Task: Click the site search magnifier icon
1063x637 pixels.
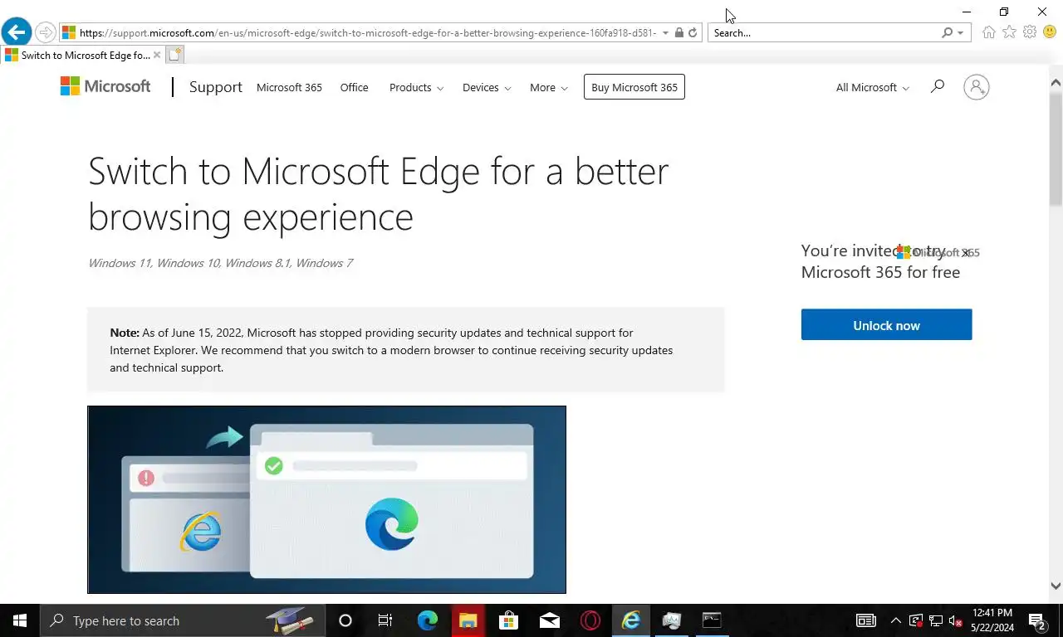Action: 938,86
